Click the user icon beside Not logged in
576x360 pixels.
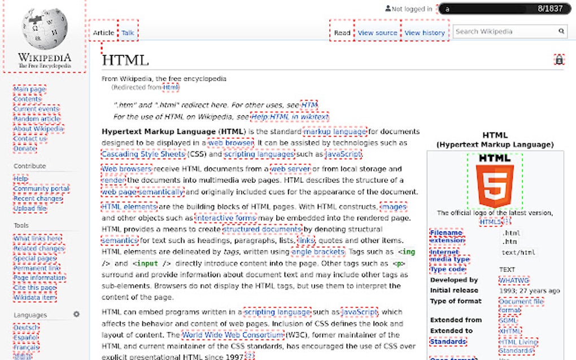pyautogui.click(x=390, y=8)
